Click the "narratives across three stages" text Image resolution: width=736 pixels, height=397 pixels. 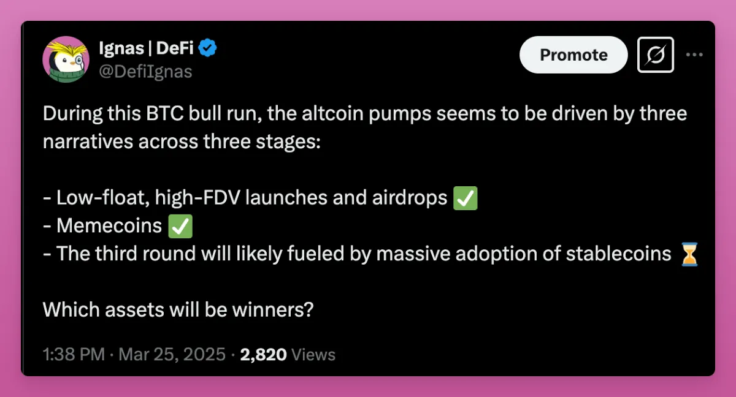point(181,142)
